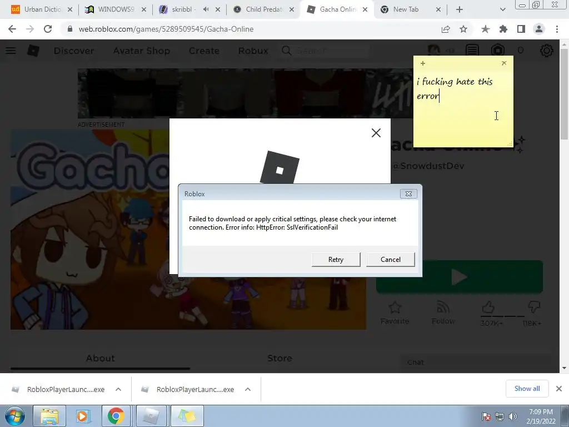The width and height of the screenshot is (569, 427).
Task: Click the address bar URL
Action: [166, 29]
